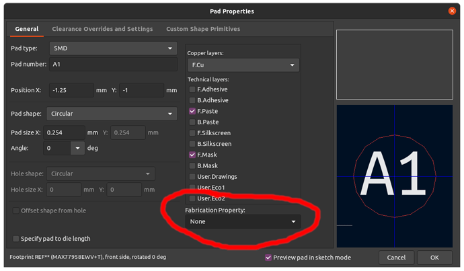Click the Pad number field
This screenshot has width=464, height=271.
pyautogui.click(x=114, y=64)
